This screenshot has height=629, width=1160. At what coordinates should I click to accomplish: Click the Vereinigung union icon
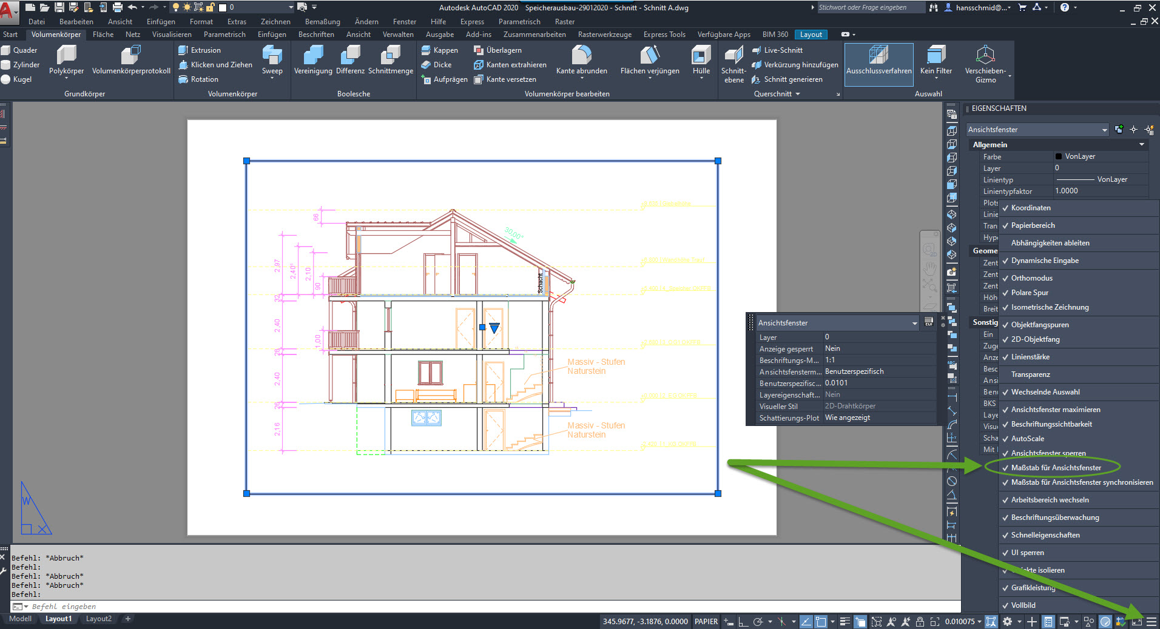point(313,55)
